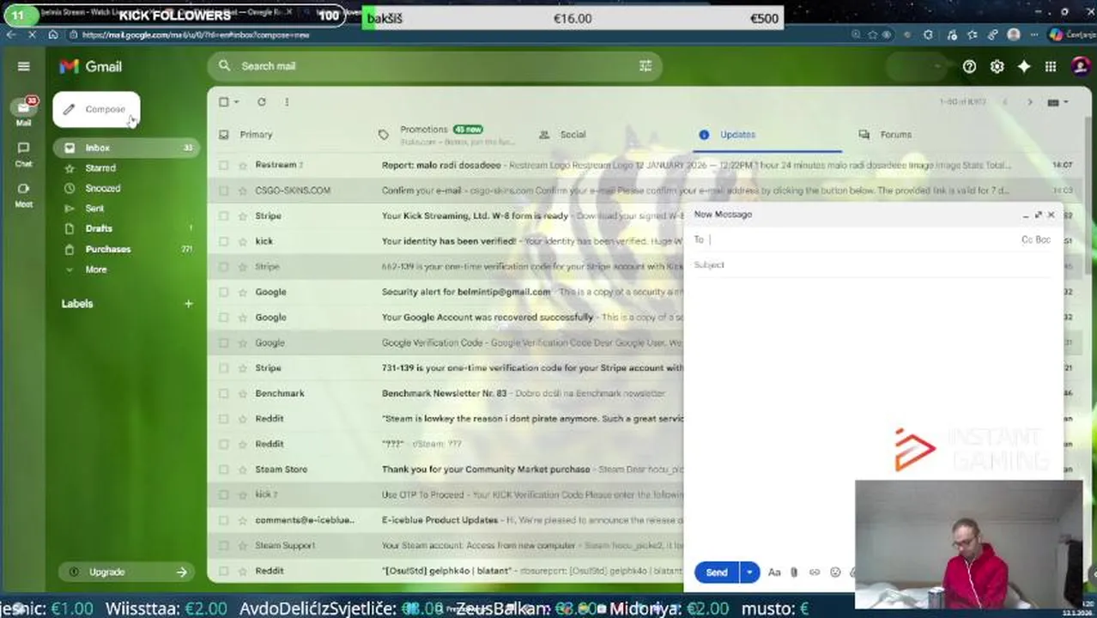This screenshot has width=1097, height=618.
Task: Open the Purchases folder
Action: coord(108,249)
